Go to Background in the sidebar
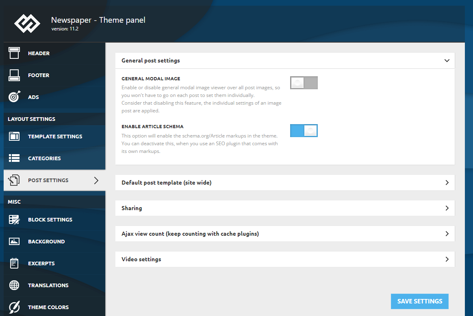The image size is (473, 316). click(54, 242)
